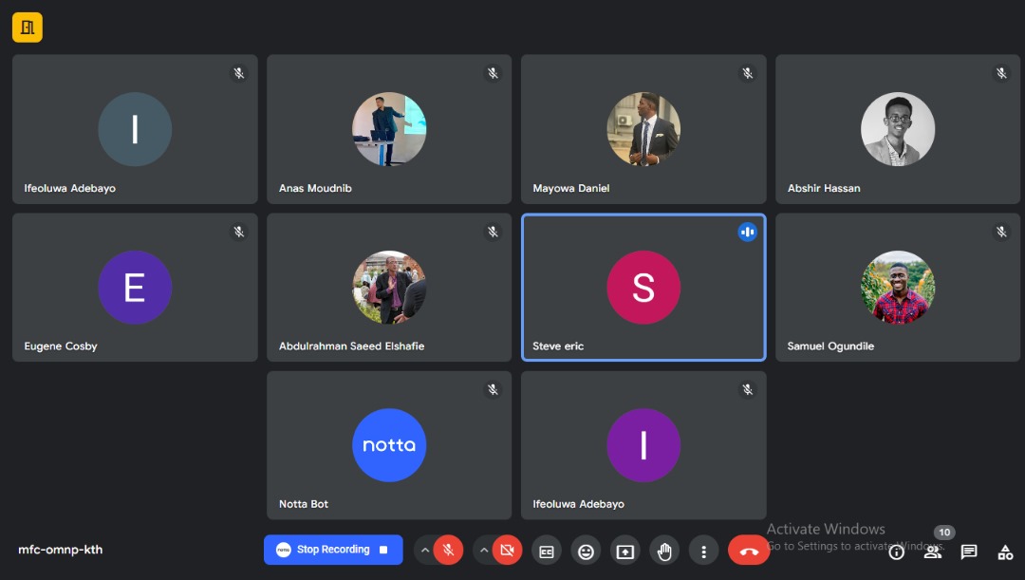Open the meeting details info panel
The image size is (1025, 580).
click(x=896, y=552)
